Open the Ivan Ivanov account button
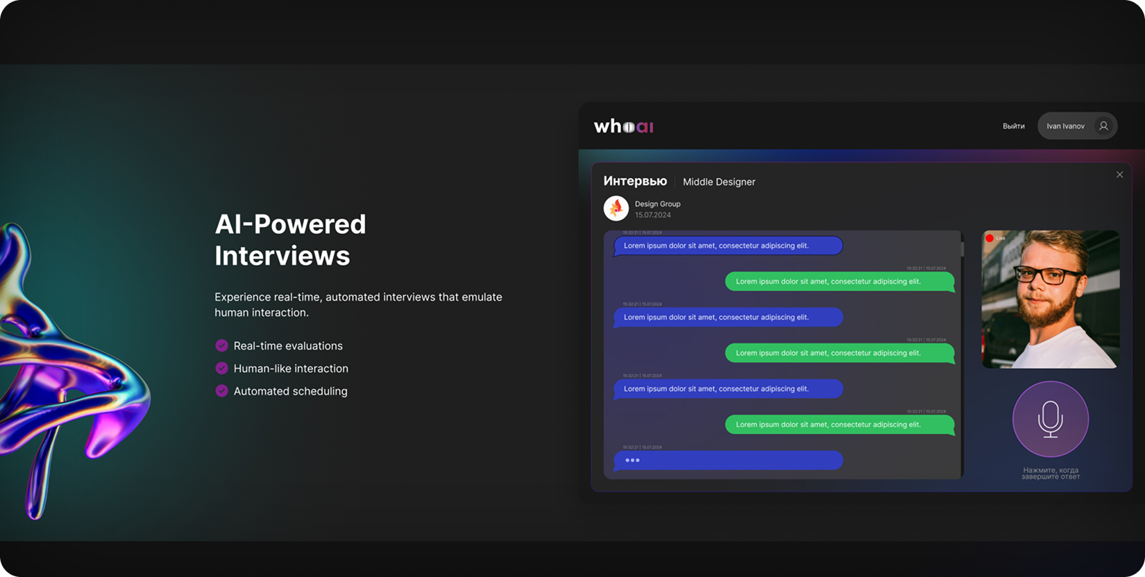 click(1077, 126)
